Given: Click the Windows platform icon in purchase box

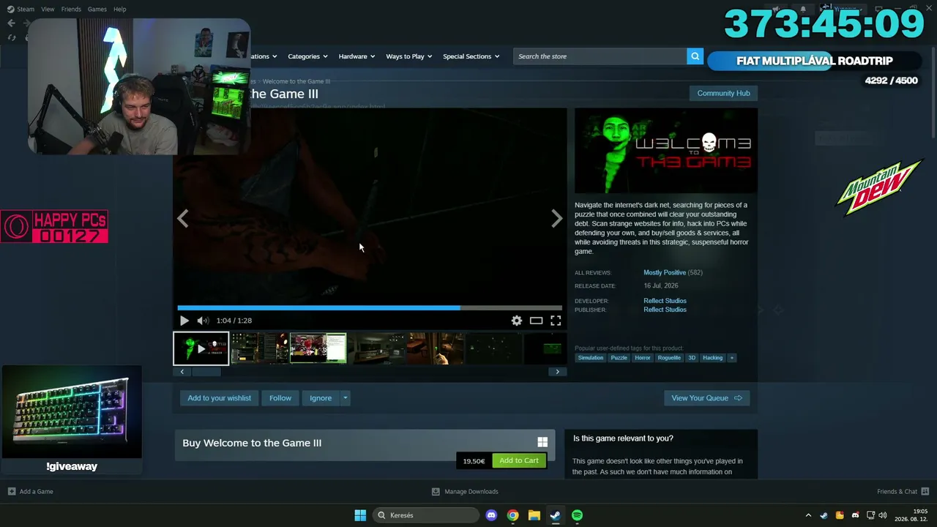Looking at the screenshot, I should [542, 442].
